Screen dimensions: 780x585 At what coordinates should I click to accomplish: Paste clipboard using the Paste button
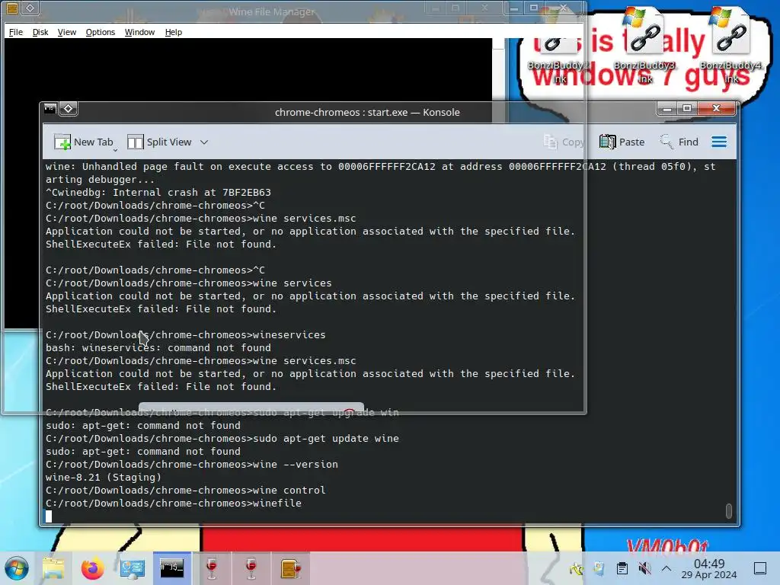point(622,142)
